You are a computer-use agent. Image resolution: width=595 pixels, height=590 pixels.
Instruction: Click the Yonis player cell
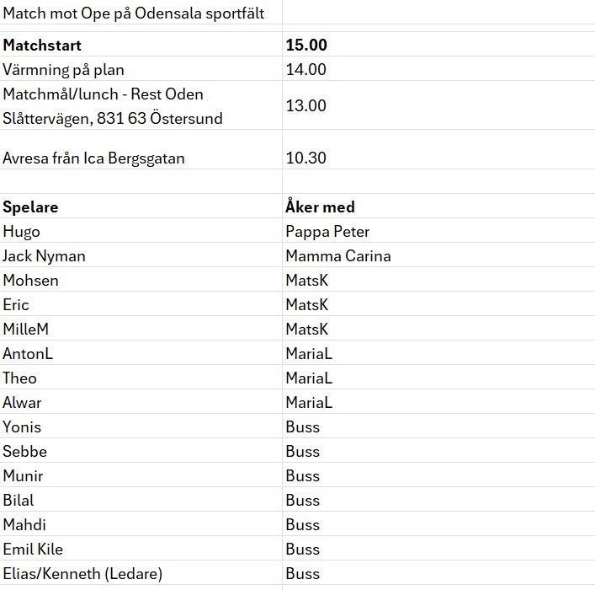[x=141, y=426]
